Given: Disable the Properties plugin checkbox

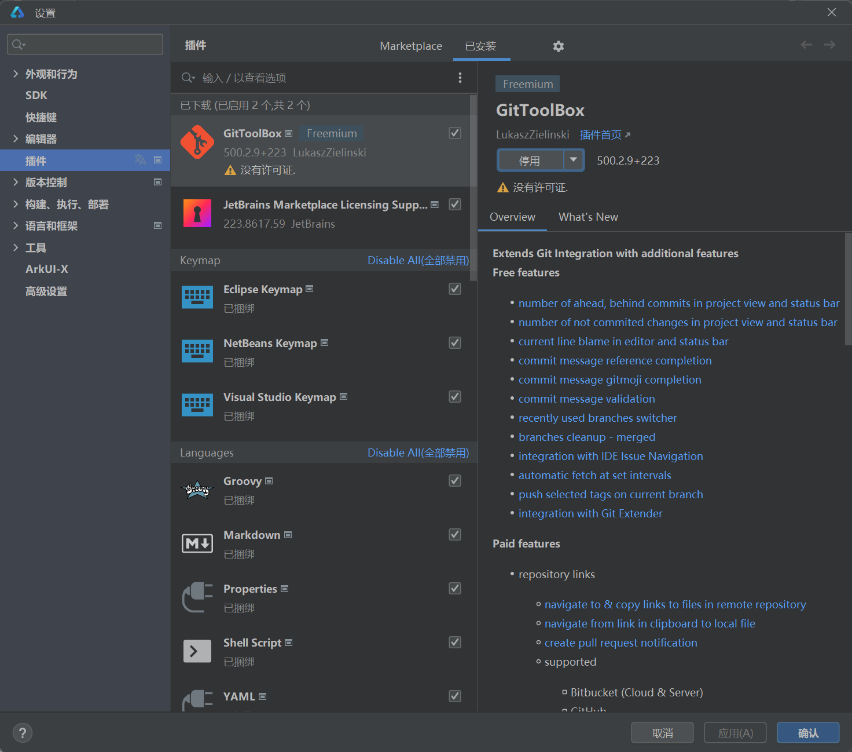Looking at the screenshot, I should click(x=455, y=589).
